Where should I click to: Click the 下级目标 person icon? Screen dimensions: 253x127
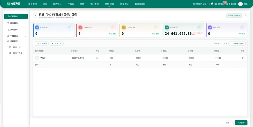click(x=8, y=36)
